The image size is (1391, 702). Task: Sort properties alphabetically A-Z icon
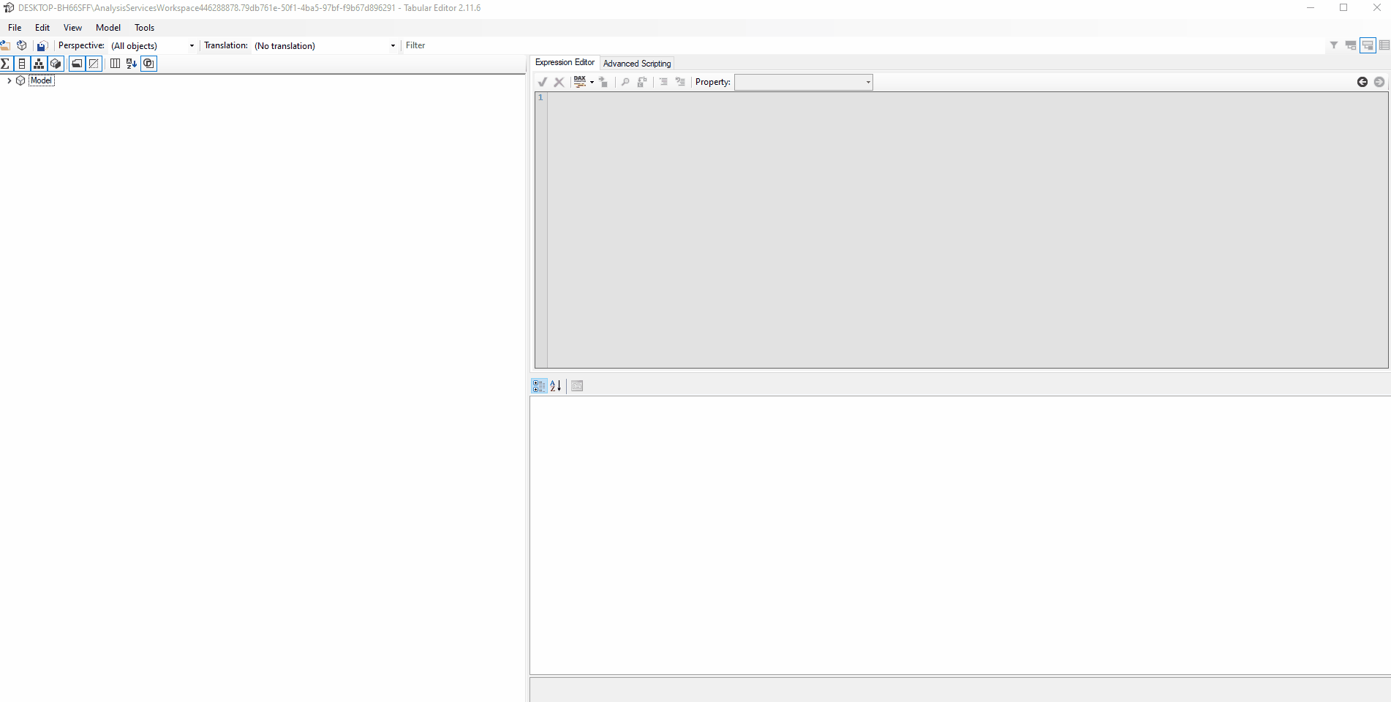(x=556, y=386)
